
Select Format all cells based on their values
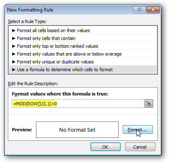point(83,30)
